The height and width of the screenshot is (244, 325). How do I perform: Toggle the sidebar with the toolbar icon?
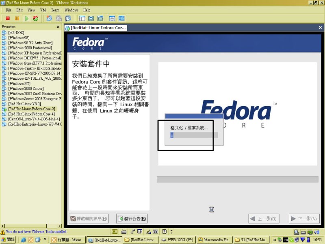coord(82,18)
